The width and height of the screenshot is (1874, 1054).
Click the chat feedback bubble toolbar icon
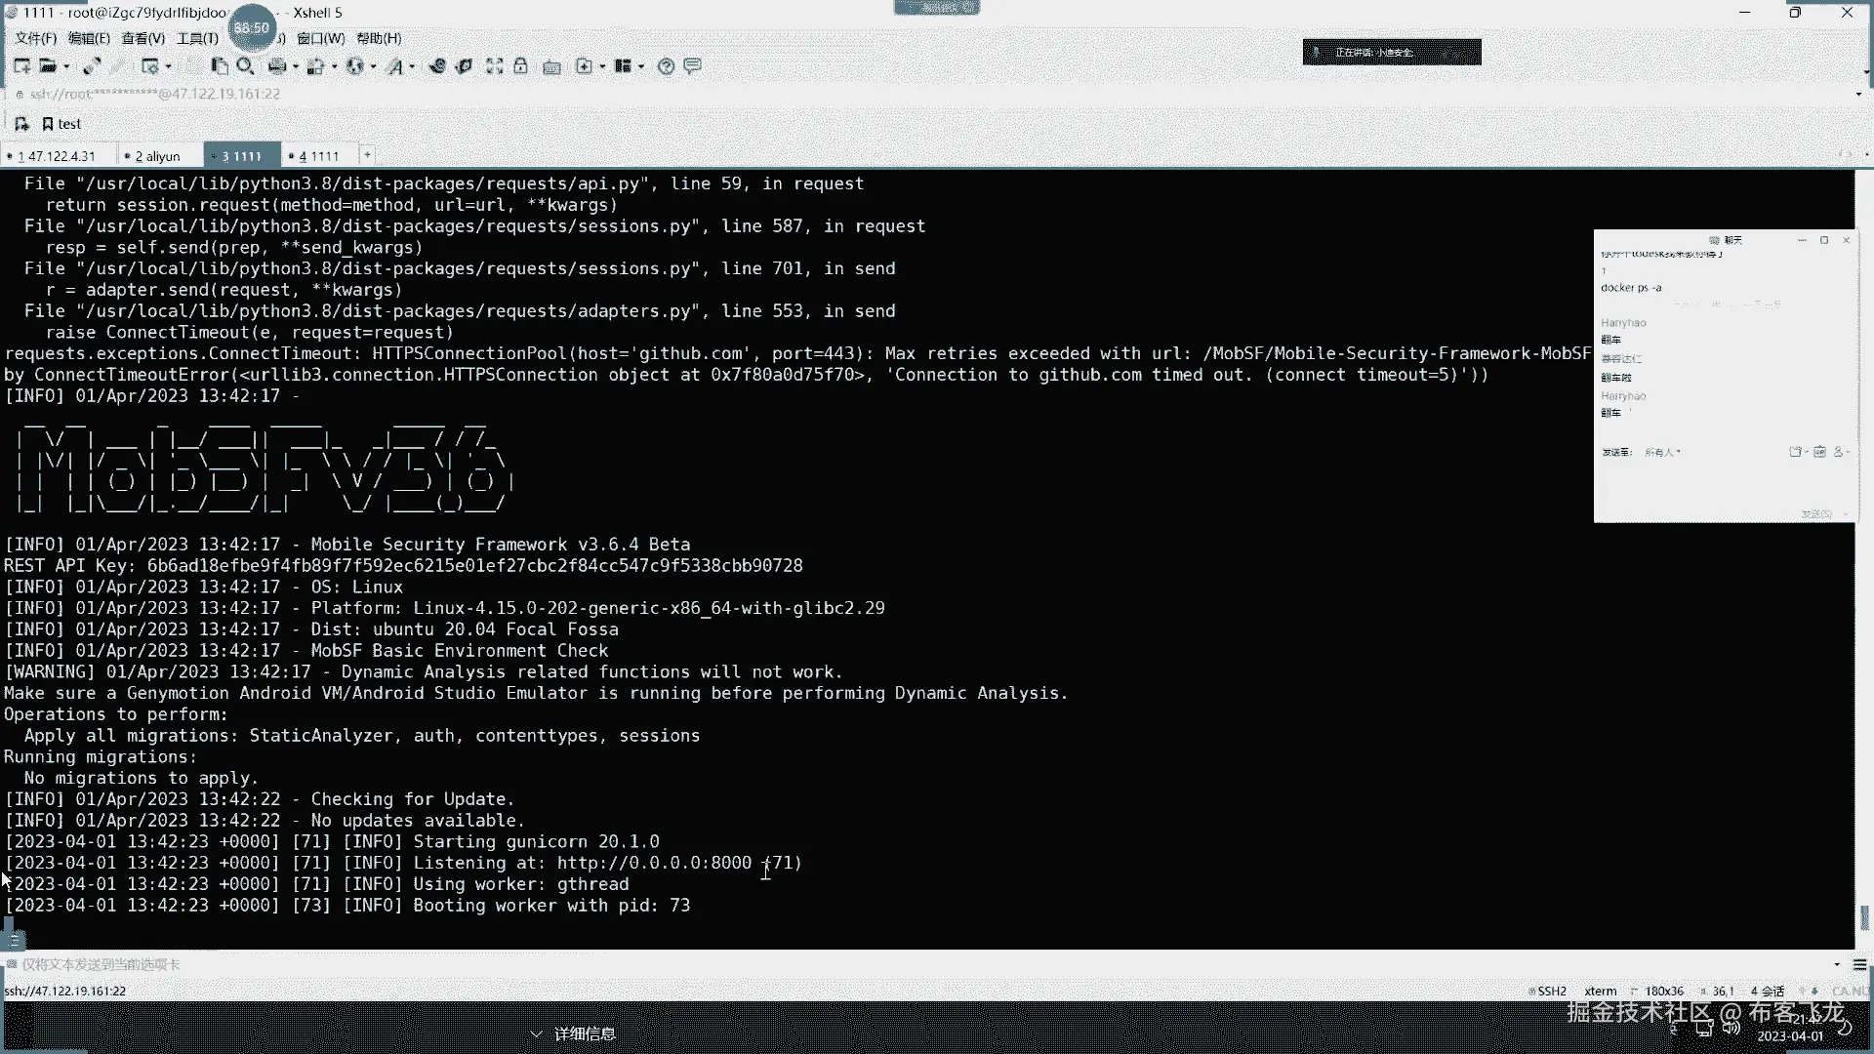(x=693, y=66)
